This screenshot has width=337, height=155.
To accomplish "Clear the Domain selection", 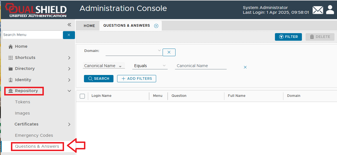I will [x=169, y=52].
